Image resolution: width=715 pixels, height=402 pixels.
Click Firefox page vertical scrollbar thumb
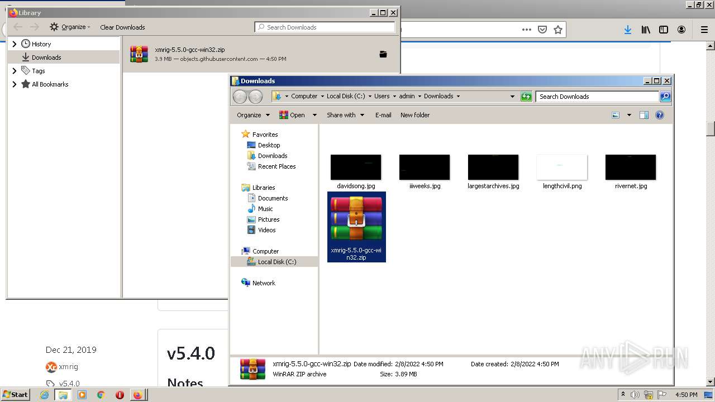[711, 128]
